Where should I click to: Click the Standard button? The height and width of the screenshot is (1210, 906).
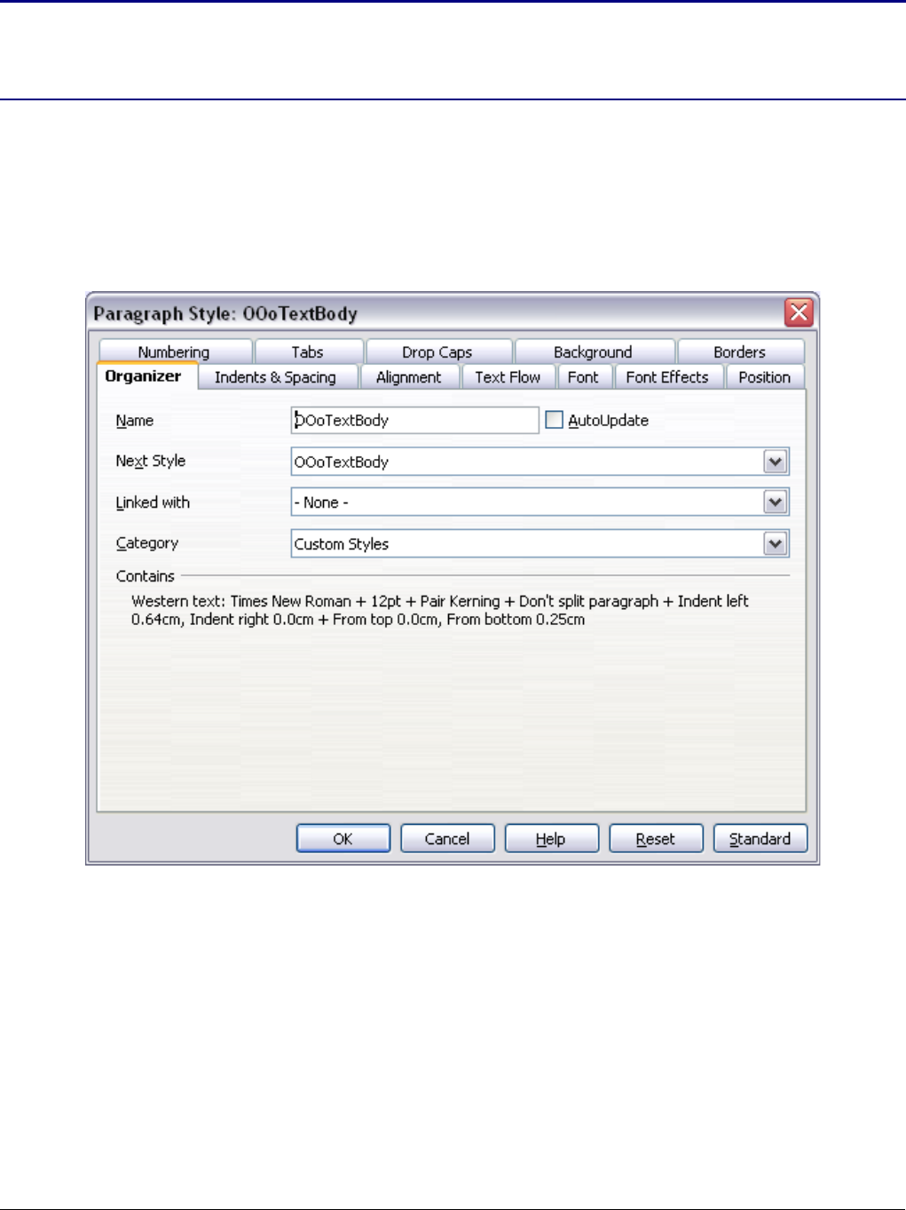[x=760, y=838]
